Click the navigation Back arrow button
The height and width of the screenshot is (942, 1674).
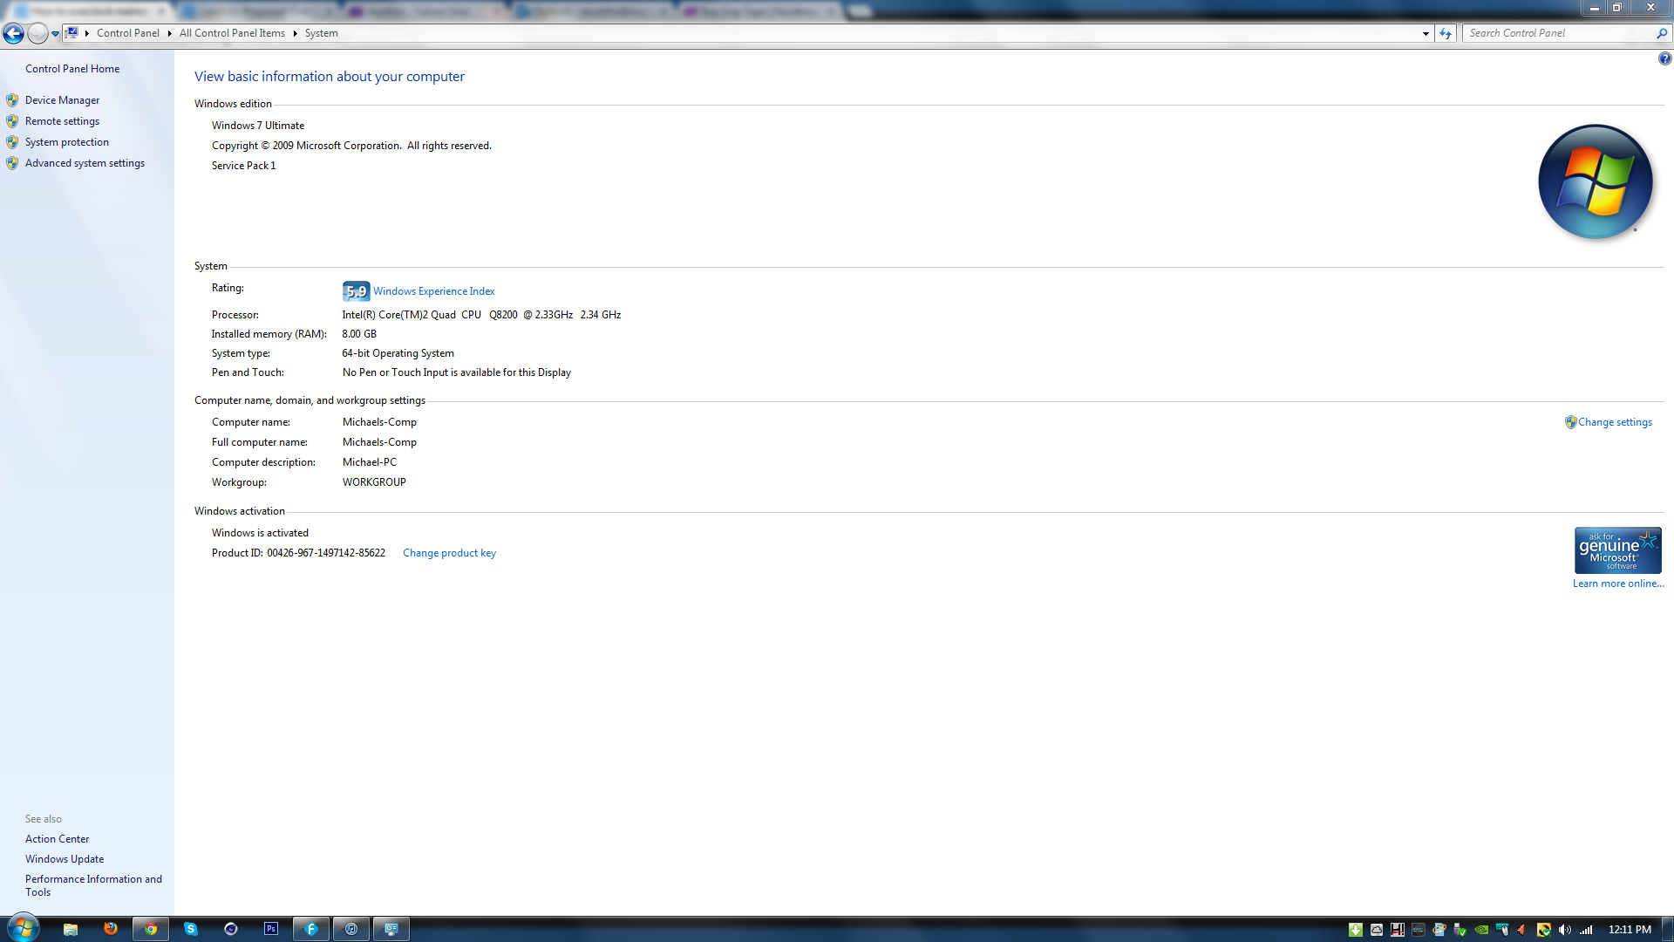[13, 33]
